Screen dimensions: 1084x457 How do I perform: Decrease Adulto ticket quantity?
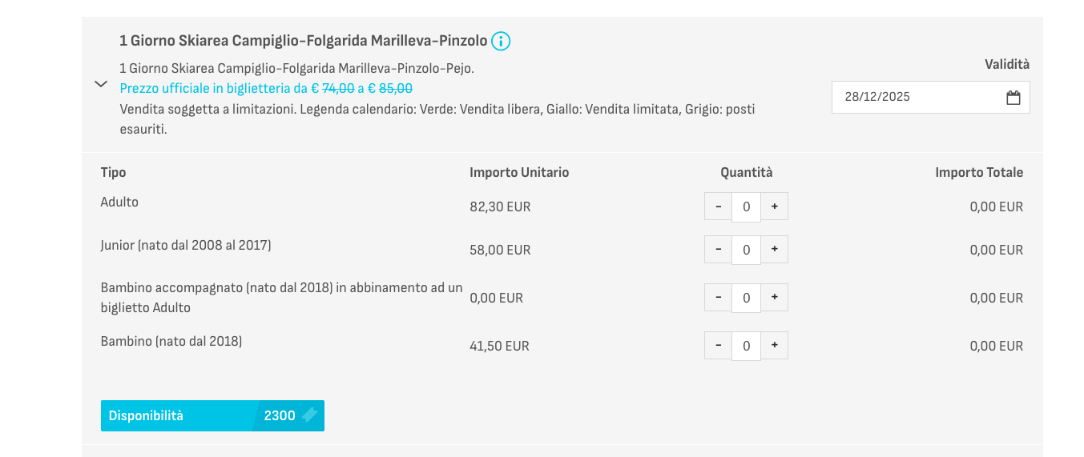pyautogui.click(x=718, y=206)
